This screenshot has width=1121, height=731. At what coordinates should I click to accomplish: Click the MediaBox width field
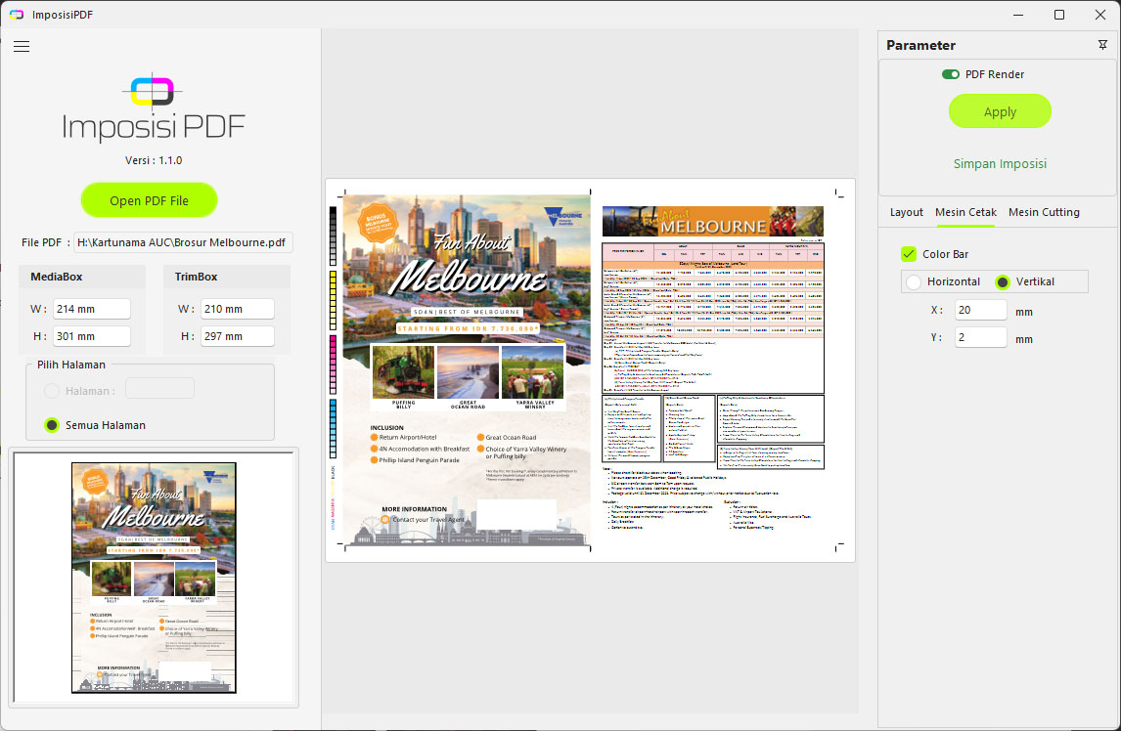point(92,309)
